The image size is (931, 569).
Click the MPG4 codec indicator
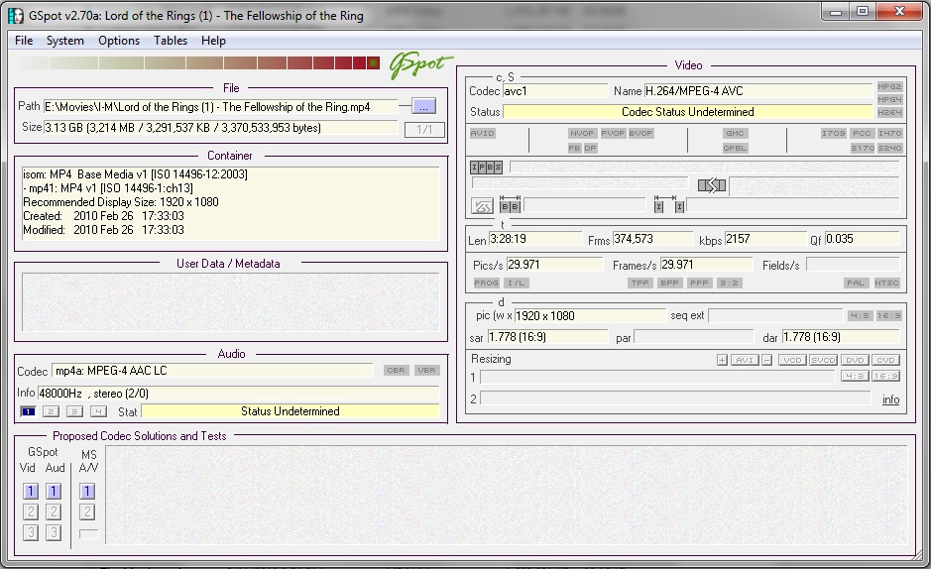(888, 99)
